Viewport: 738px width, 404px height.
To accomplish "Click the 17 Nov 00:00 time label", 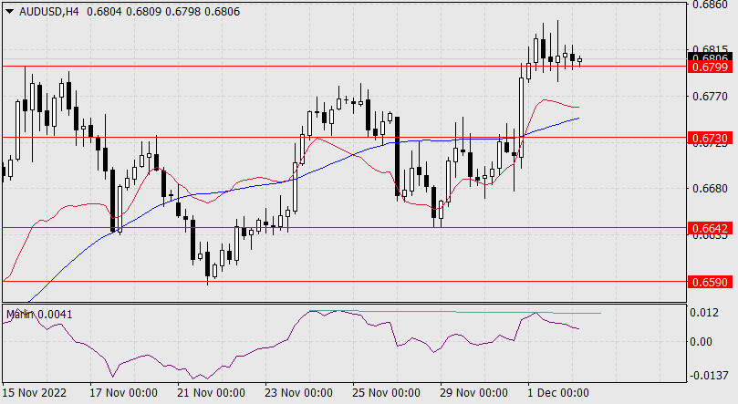I will coord(126,393).
